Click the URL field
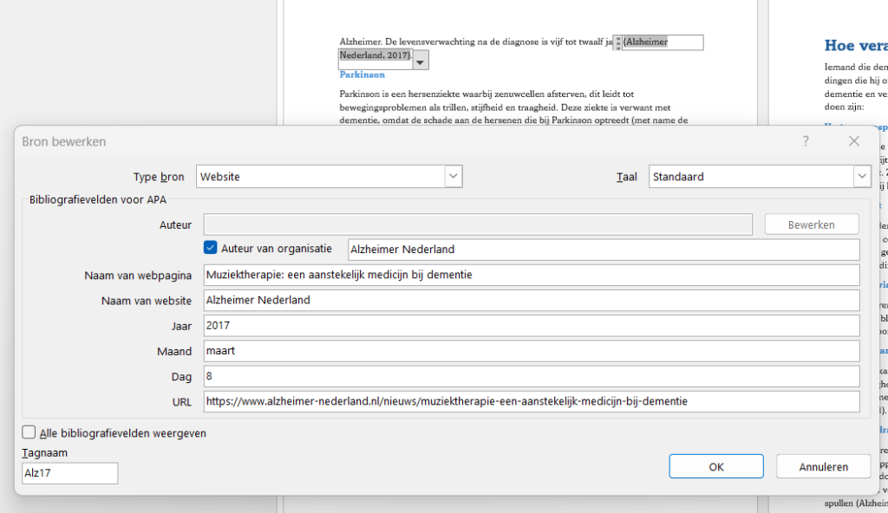Viewport: 888px width, 513px height. point(531,401)
